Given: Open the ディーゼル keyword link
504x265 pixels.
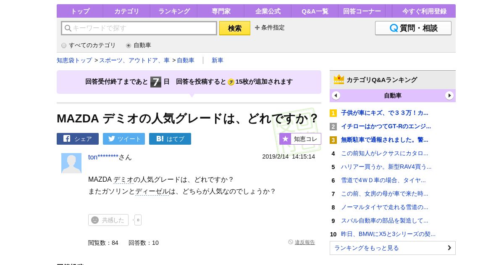Looking at the screenshot, I should coord(152,191).
